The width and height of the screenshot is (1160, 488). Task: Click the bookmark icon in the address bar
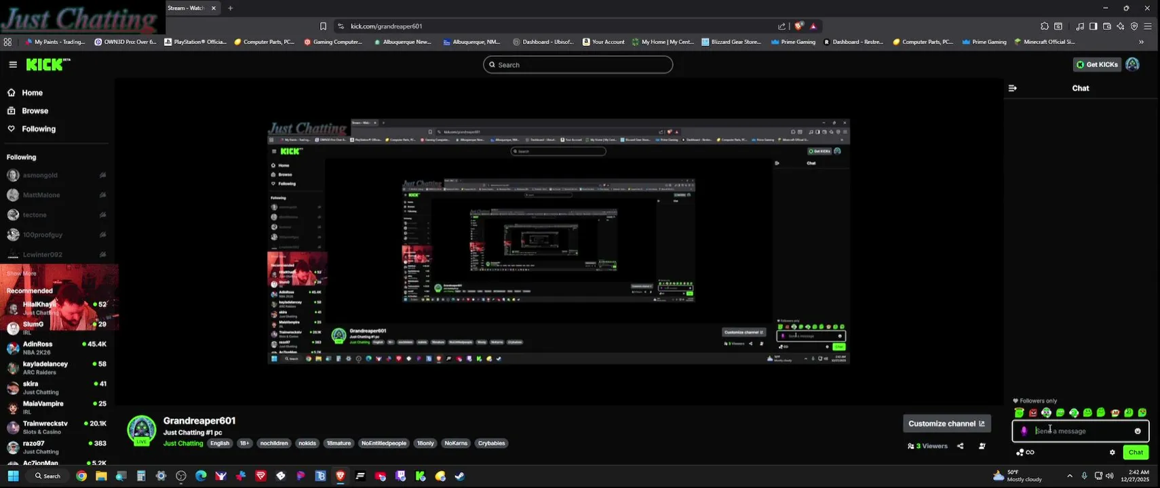click(x=324, y=26)
